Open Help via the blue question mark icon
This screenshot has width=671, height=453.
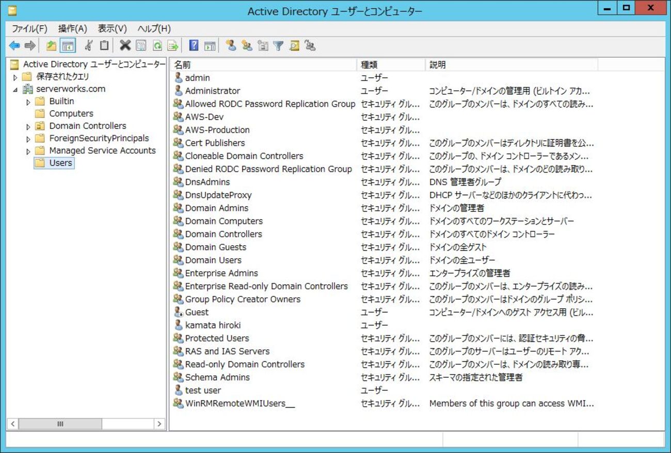(194, 45)
